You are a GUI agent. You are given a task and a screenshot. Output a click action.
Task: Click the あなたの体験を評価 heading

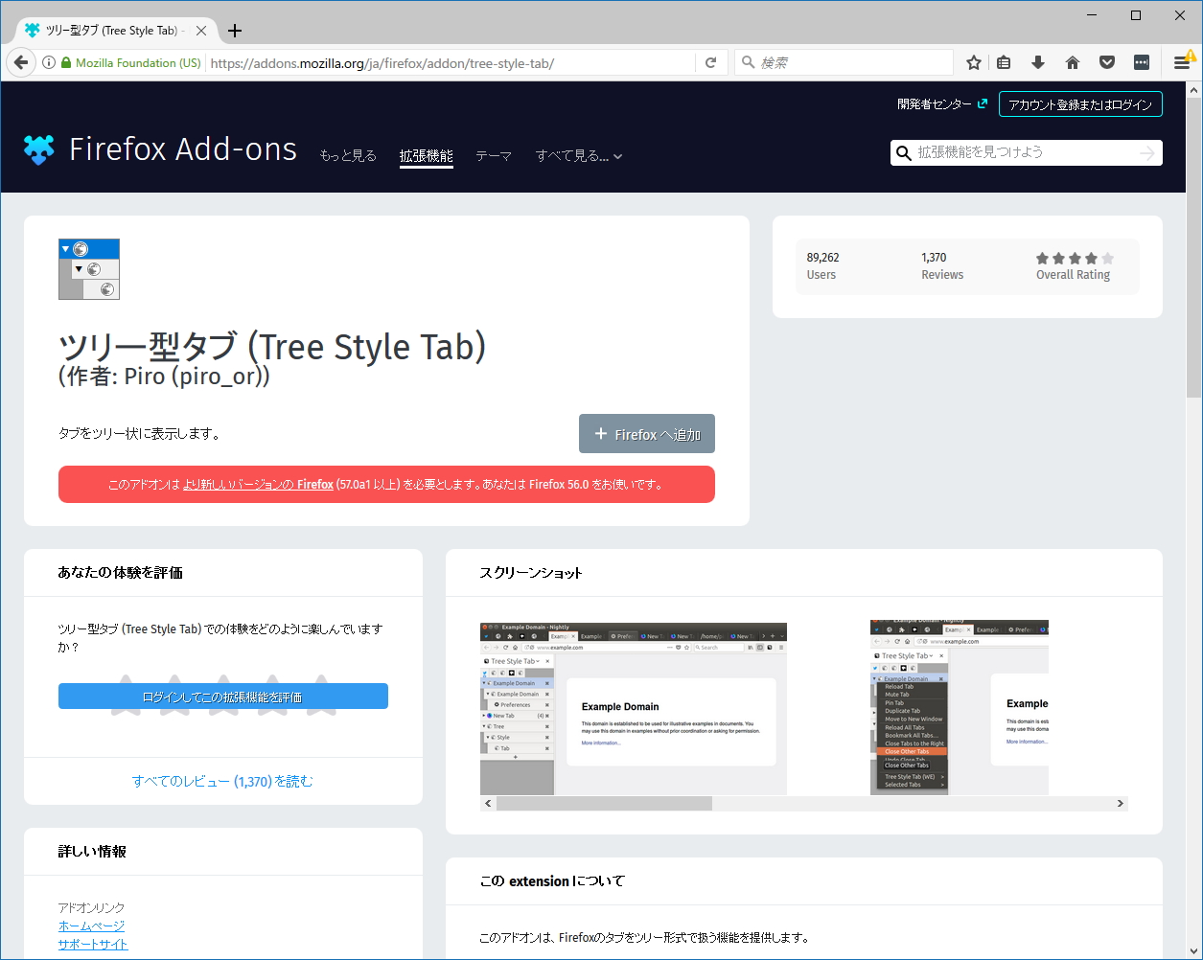point(120,573)
